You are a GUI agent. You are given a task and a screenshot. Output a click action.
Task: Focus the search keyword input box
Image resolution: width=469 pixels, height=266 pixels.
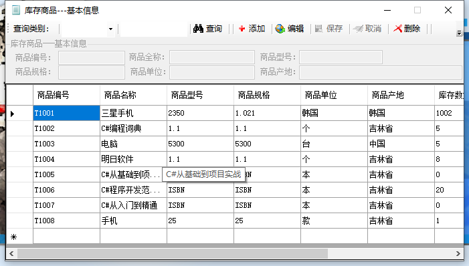(x=154, y=29)
